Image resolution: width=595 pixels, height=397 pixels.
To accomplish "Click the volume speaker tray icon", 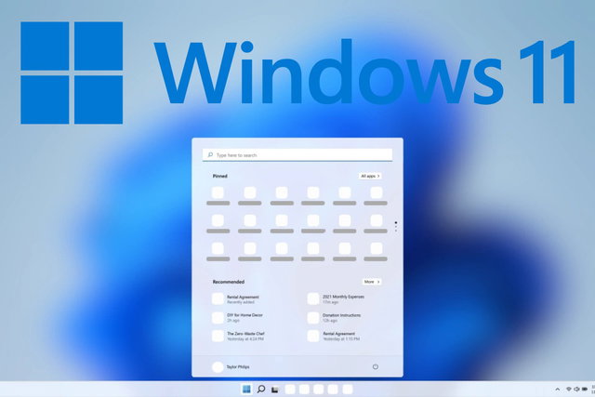I will (x=576, y=389).
